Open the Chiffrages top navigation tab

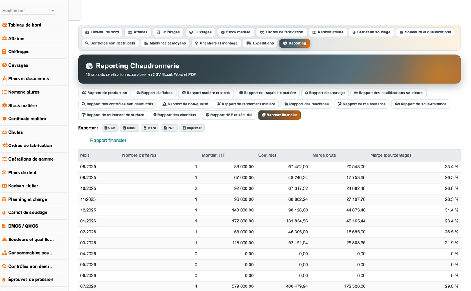(x=168, y=32)
